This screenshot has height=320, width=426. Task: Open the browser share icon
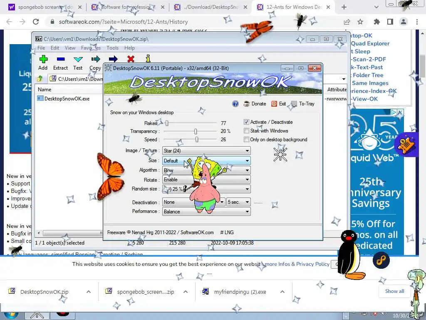point(347,22)
